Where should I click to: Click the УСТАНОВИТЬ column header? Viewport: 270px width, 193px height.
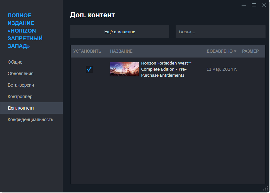tap(87, 51)
